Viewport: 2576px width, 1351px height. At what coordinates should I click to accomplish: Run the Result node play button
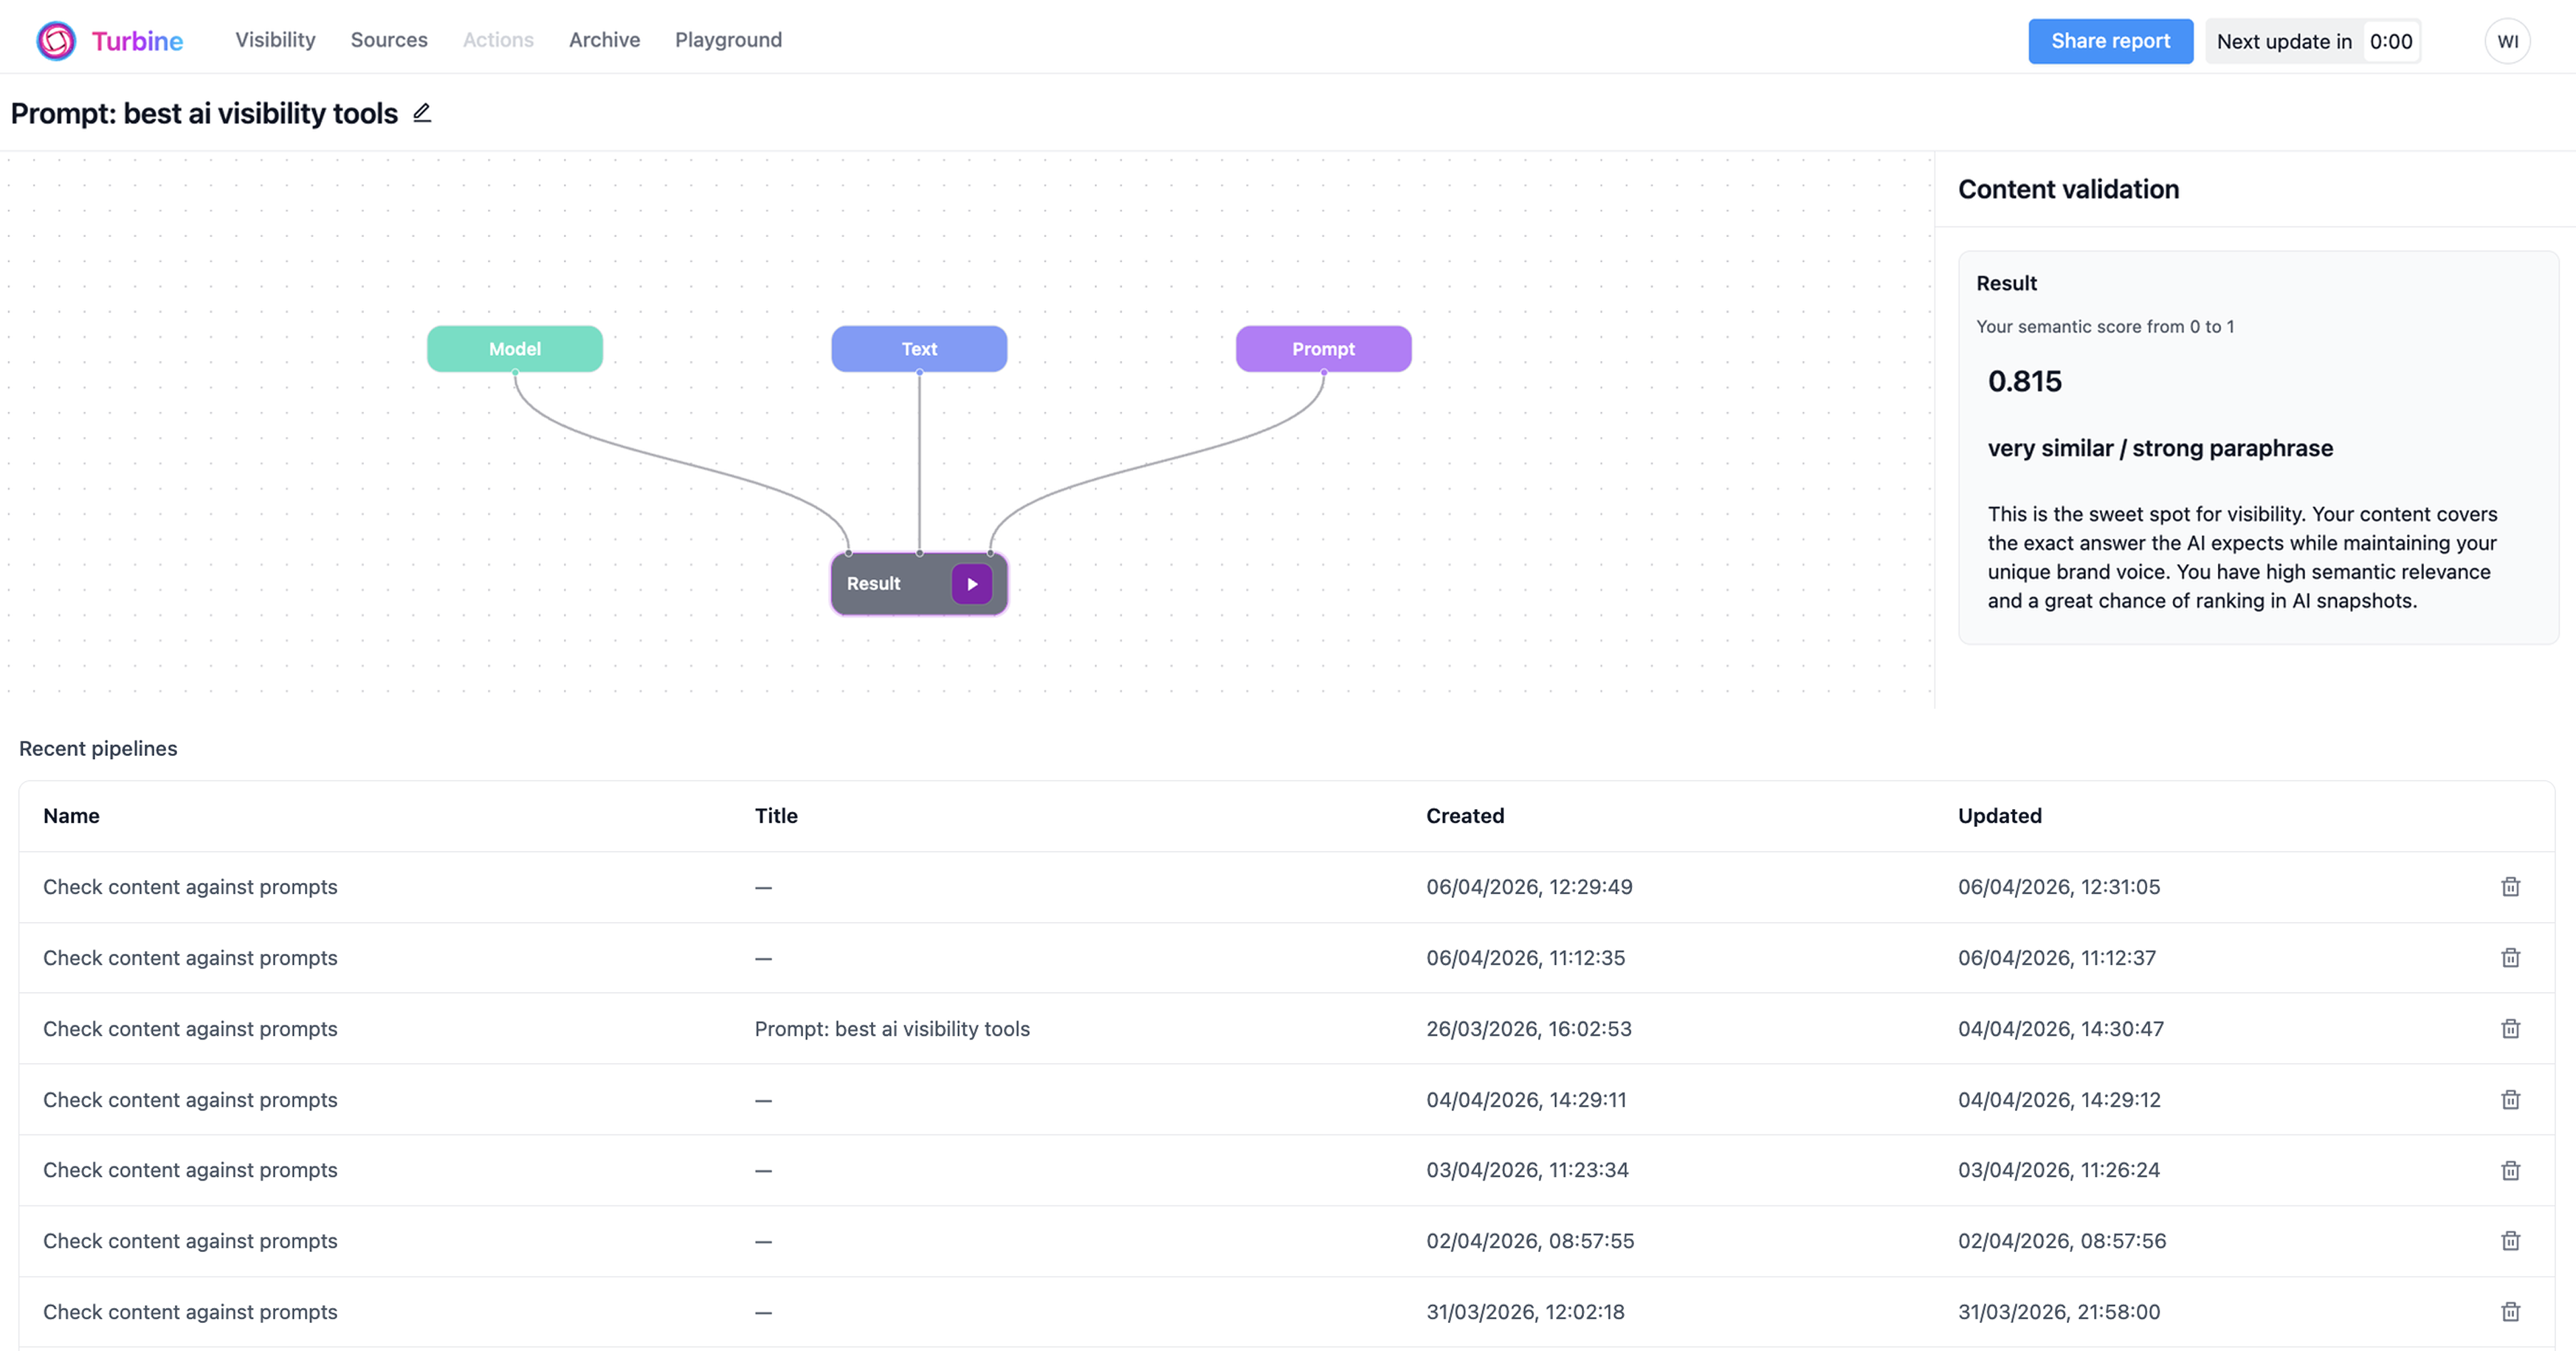tap(971, 584)
